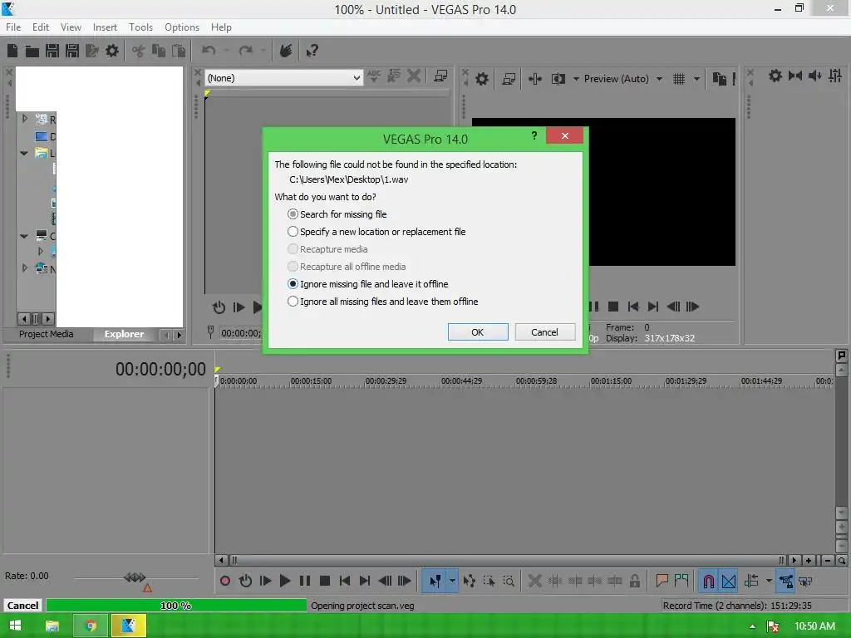
Task: Click the playback Rate slider
Action: coord(135,578)
